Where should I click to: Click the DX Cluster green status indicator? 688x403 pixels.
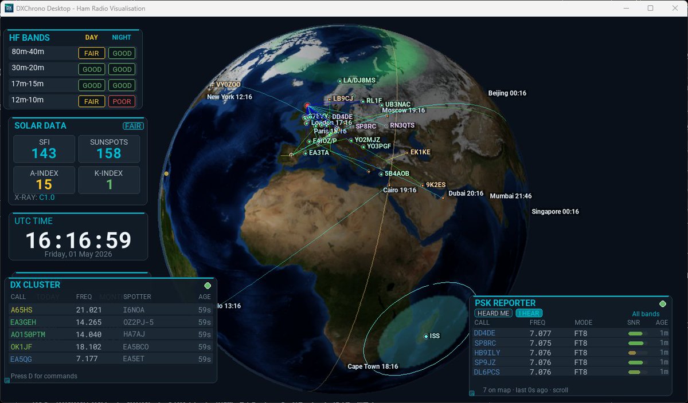(208, 286)
